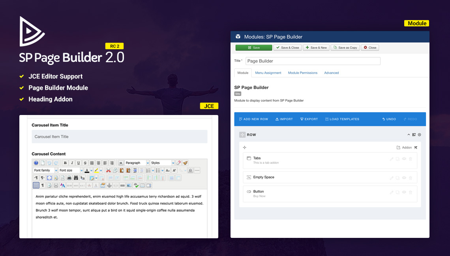450x256 pixels.
Task: Open bullet list style dropdown arrow
Action: coord(163,171)
